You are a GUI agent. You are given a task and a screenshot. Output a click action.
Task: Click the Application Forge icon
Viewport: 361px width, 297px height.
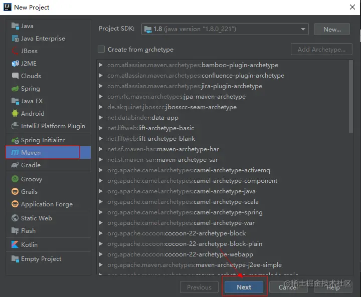click(15, 204)
